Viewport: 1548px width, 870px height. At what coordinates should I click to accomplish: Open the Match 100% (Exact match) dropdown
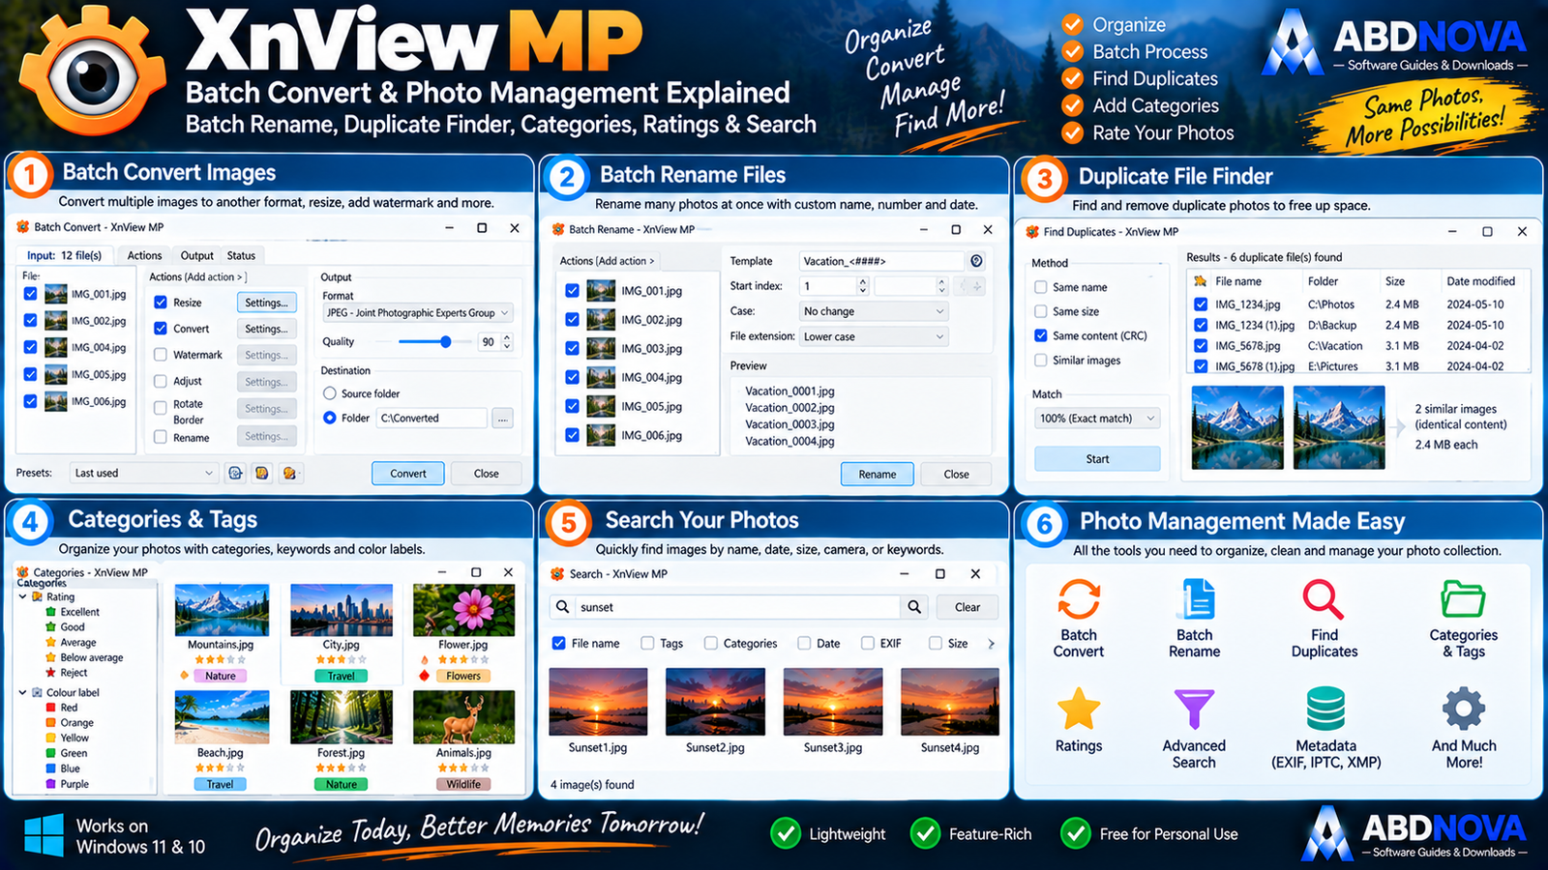[x=1097, y=419]
